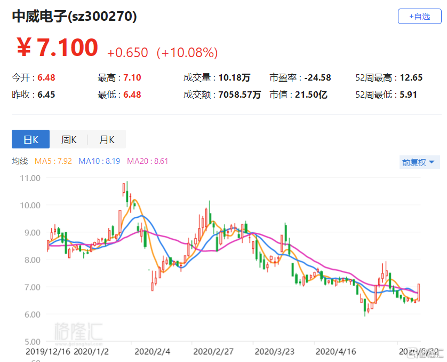Click the 2020/2/4 date axis label

[152, 351]
